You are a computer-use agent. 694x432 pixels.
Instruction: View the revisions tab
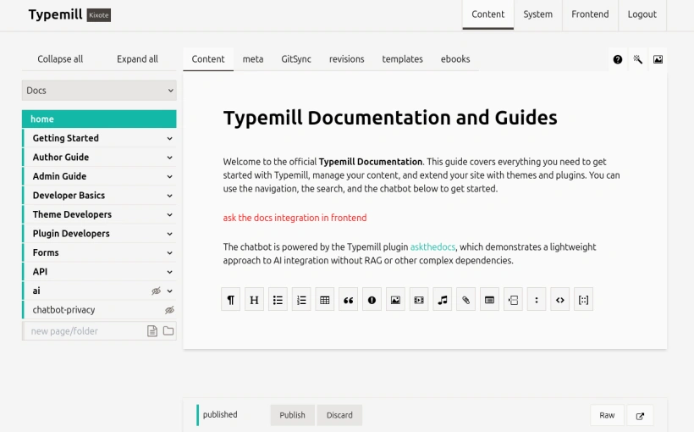(x=346, y=59)
